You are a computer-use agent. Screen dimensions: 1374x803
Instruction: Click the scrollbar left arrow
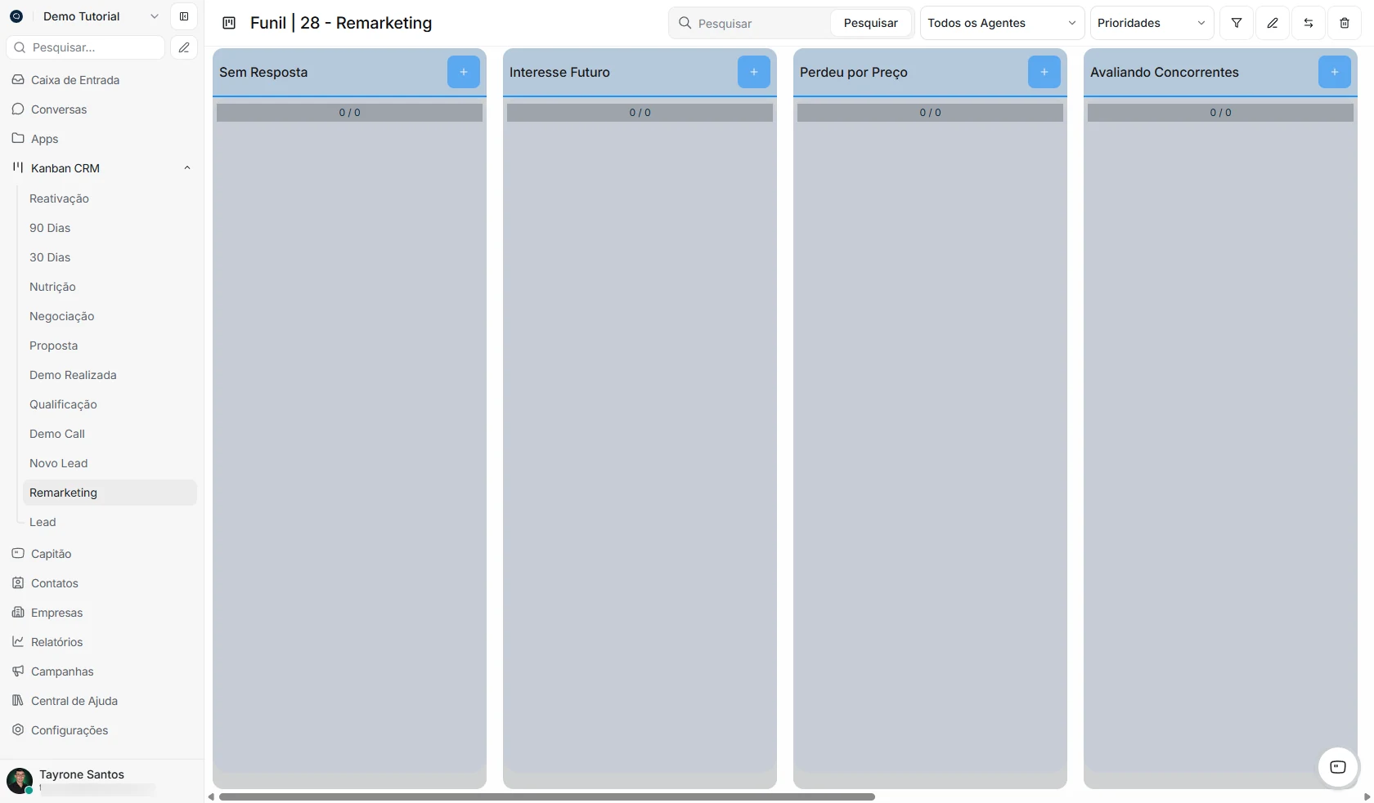(211, 796)
